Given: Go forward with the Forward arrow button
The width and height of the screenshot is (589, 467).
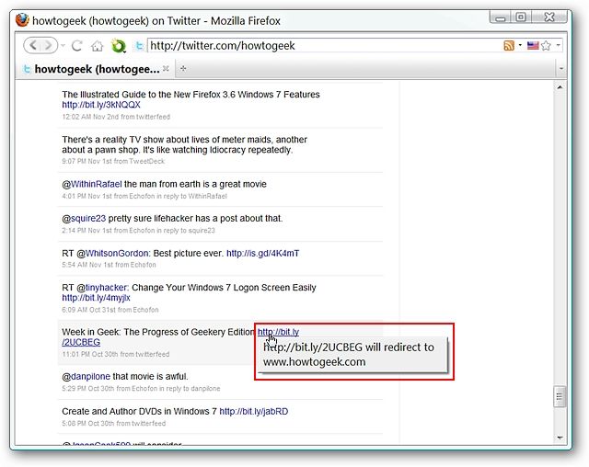Looking at the screenshot, I should pyautogui.click(x=49, y=46).
